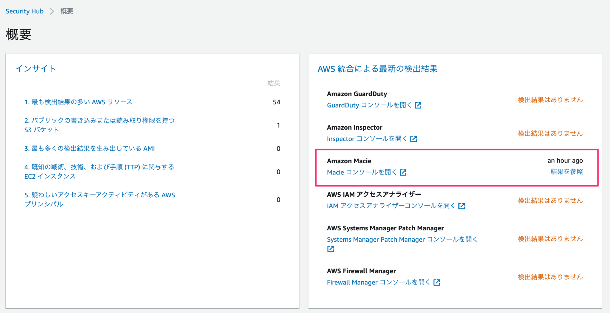Select insight about AMI generating most findings
This screenshot has width=610, height=313.
(89, 148)
